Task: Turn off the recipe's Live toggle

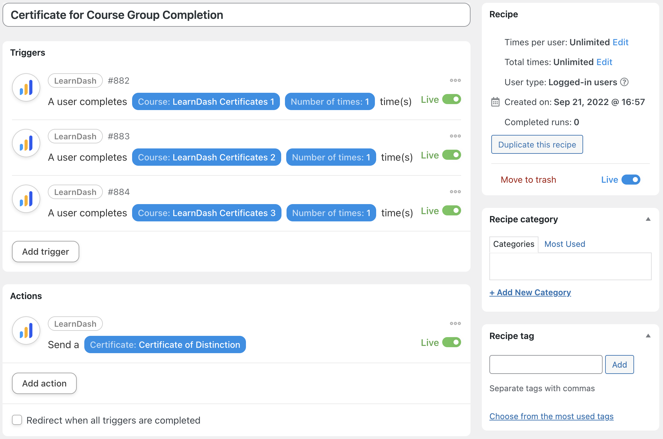Action: pyautogui.click(x=630, y=180)
